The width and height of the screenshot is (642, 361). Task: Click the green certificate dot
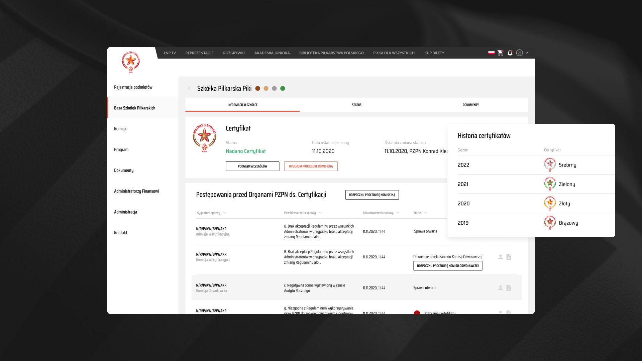pos(283,89)
